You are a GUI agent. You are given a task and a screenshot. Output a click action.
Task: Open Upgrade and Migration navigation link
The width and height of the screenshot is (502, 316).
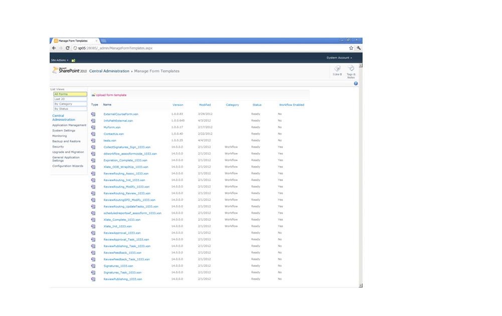point(68,152)
